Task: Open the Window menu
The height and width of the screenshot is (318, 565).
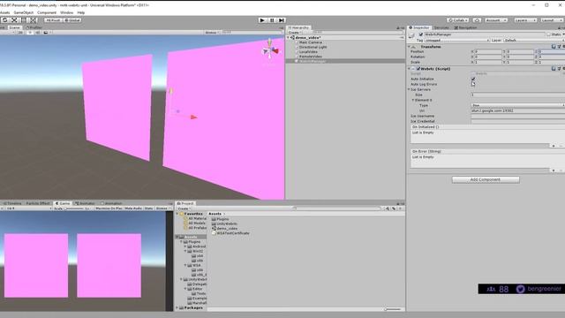Action: tap(67, 12)
